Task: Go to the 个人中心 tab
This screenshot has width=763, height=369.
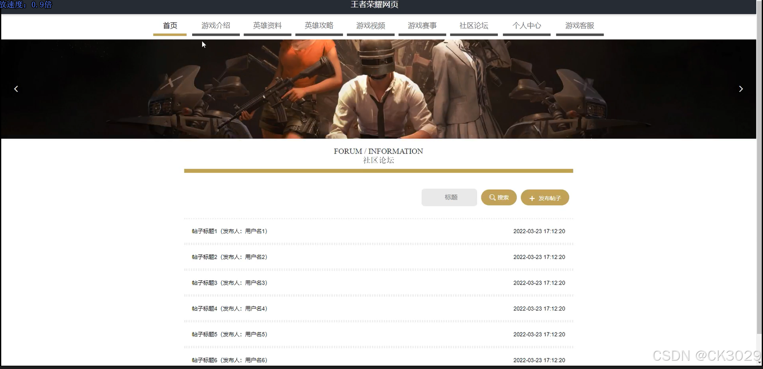Action: (x=526, y=26)
